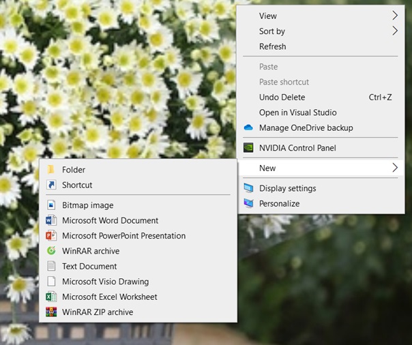Click the Folder icon in New submenu
Image resolution: width=412 pixels, height=345 pixels.
(50, 170)
